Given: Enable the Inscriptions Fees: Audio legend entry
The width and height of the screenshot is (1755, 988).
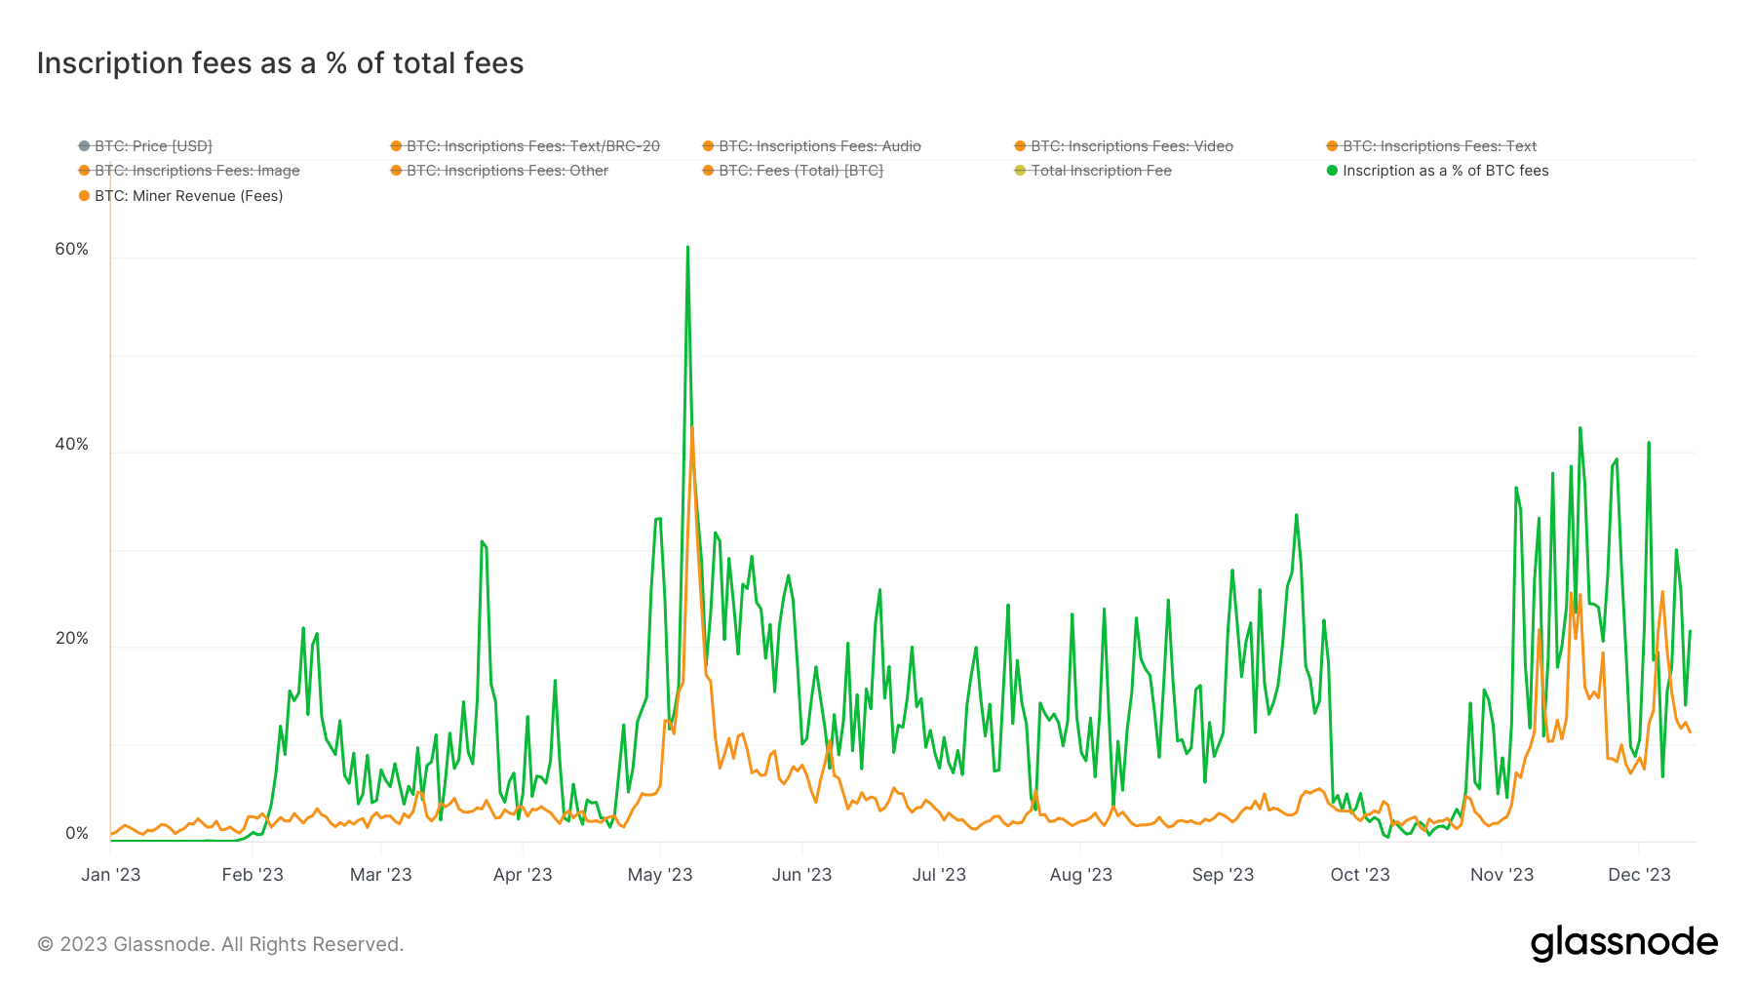Looking at the screenshot, I should pos(819,146).
